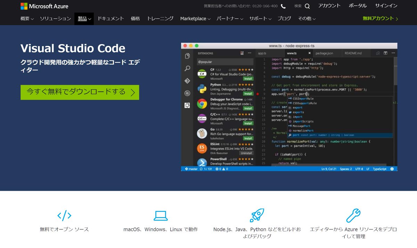This screenshot has height=248, width=417.
Task: Open search with the magnifier icon in the header
Action: click(307, 6)
